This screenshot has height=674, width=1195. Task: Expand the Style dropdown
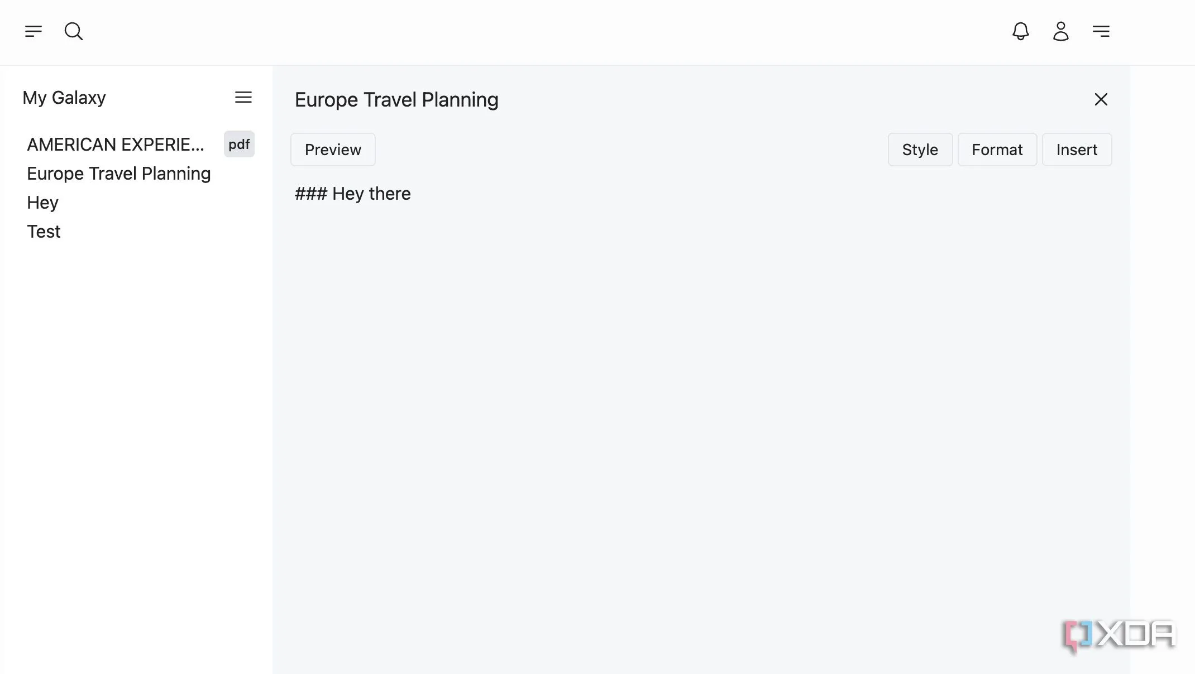coord(920,150)
